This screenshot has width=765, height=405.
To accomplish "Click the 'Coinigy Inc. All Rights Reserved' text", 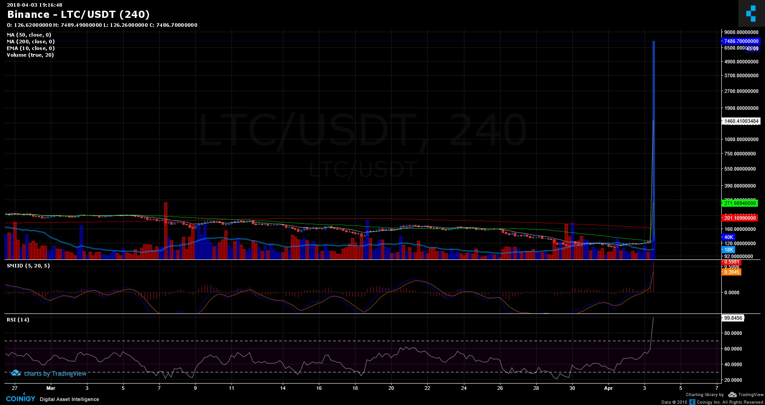I will click(x=732, y=402).
